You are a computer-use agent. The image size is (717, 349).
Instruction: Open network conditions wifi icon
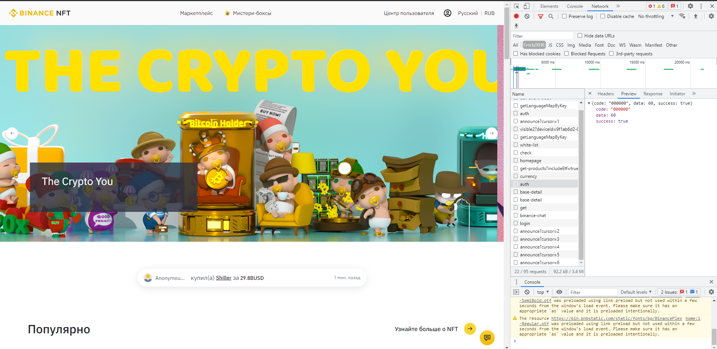pos(682,16)
